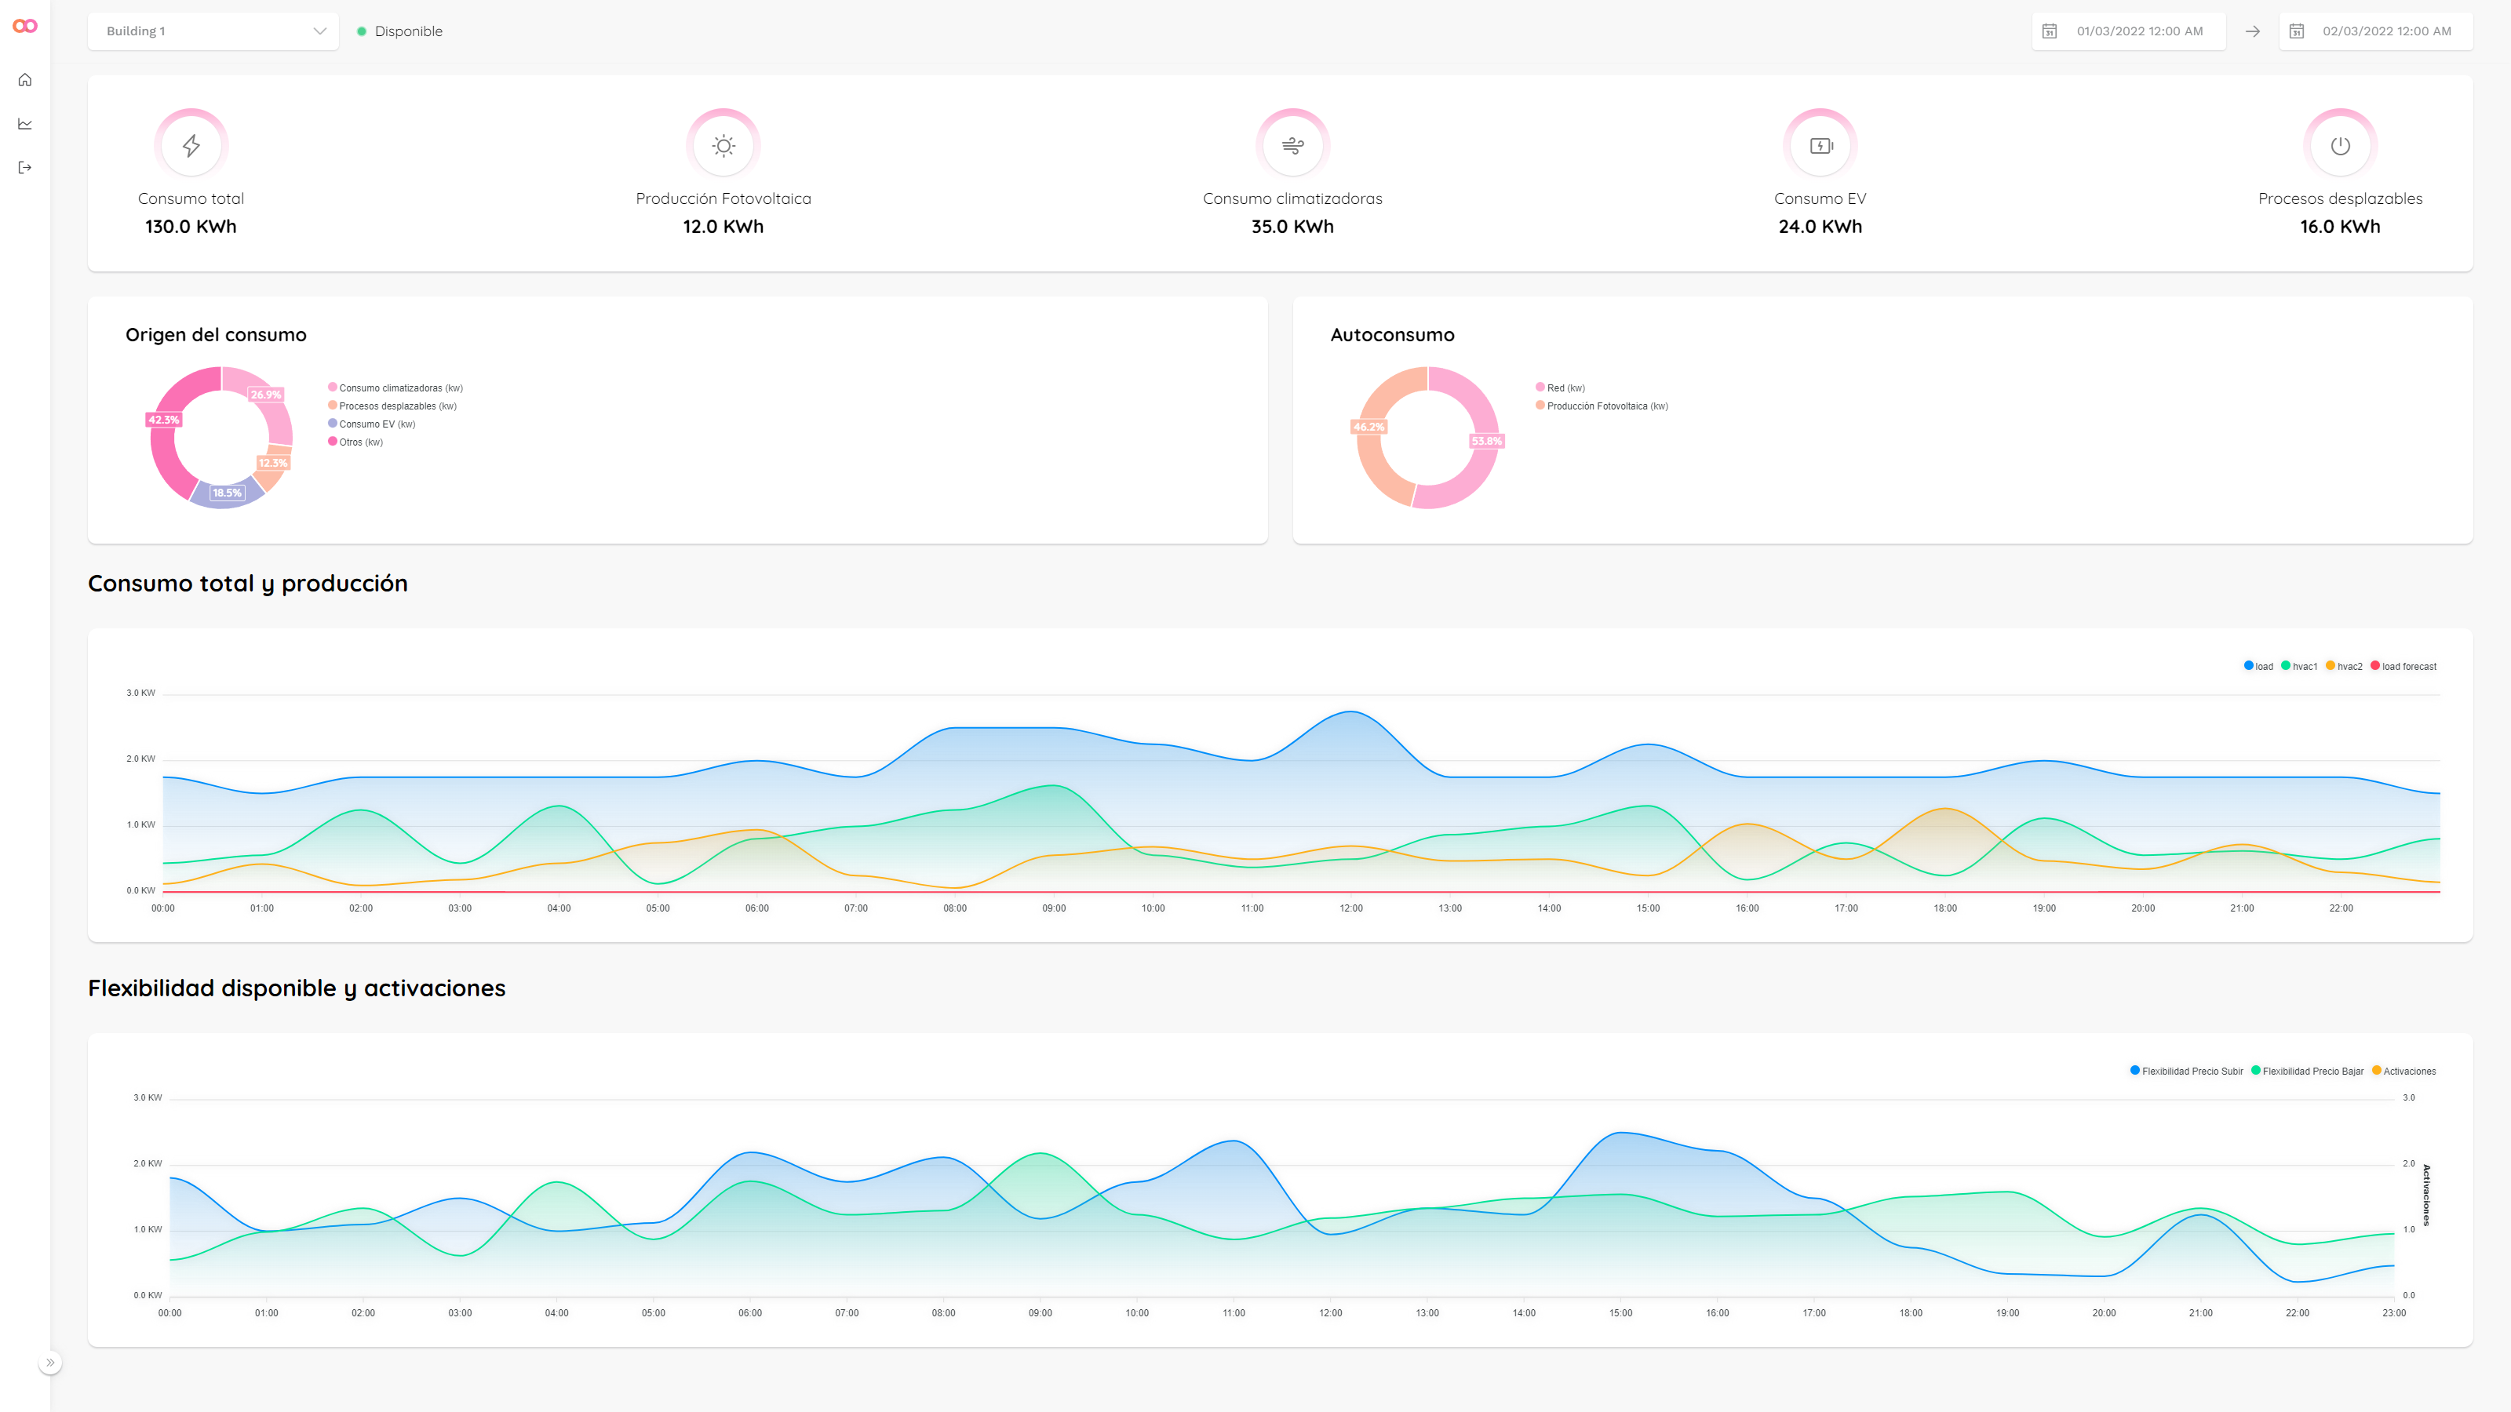Open the analytics chart sidebar icon
This screenshot has width=2511, height=1412.
click(x=25, y=124)
